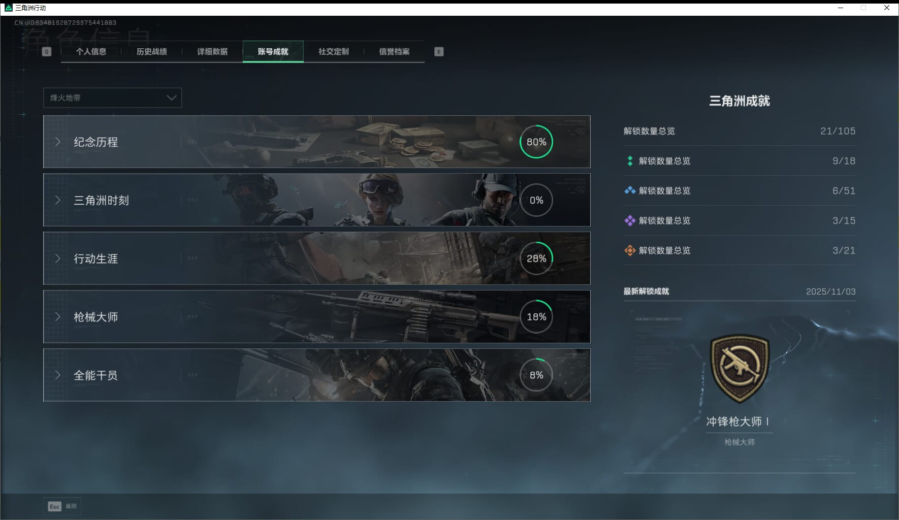Click the unlock date 2025/11/03
The image size is (899, 520).
[x=830, y=291]
